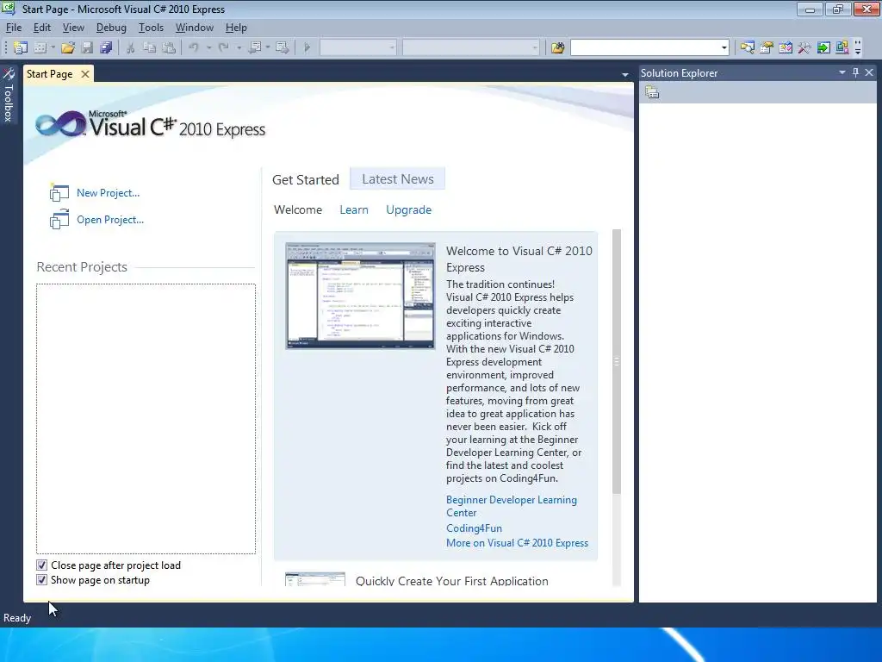The width and height of the screenshot is (882, 662).
Task: Close the Start Page tab
Action: pos(85,74)
